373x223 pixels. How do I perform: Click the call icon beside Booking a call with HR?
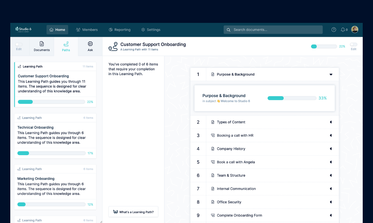click(213, 135)
